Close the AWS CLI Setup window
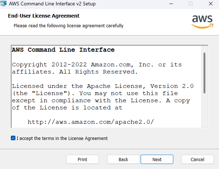 point(211,4)
